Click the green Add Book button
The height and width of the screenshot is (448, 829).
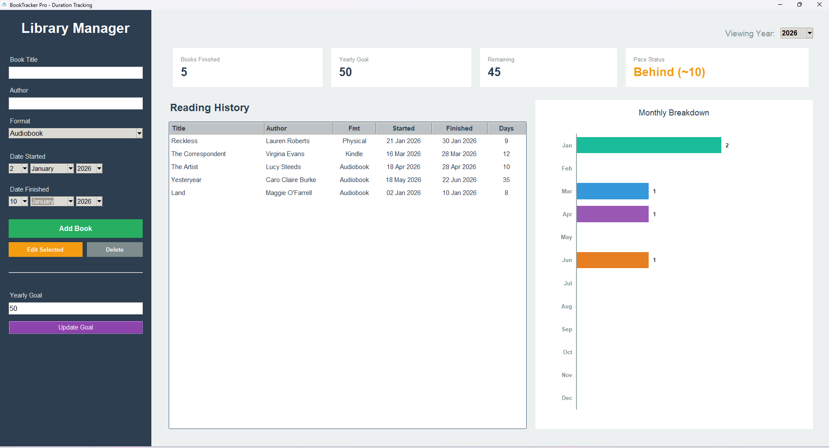point(76,228)
